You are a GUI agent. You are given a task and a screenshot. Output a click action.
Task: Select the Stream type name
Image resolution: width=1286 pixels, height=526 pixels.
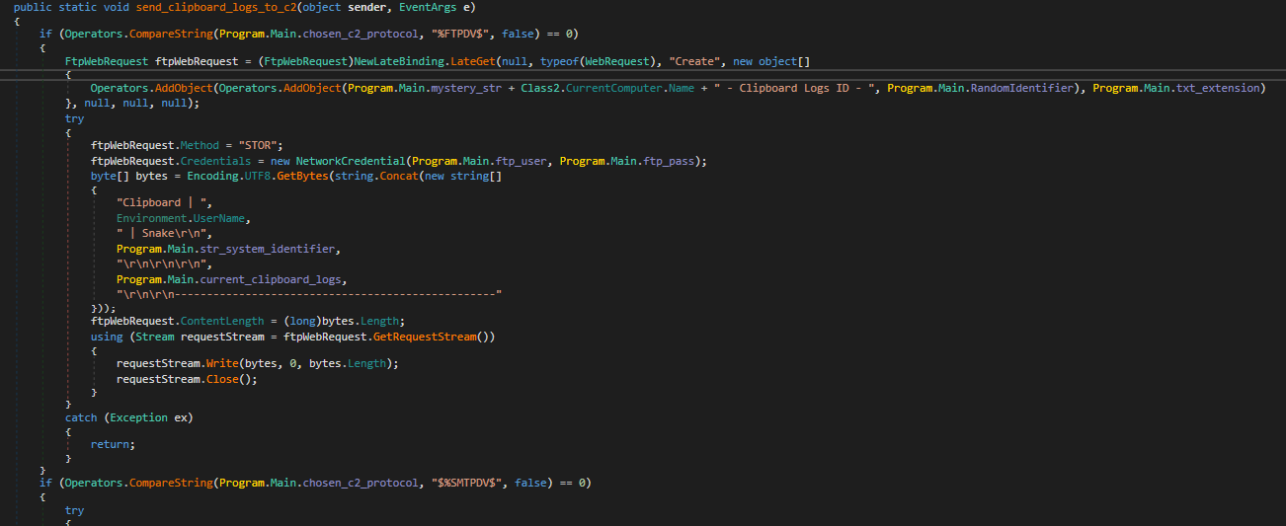(x=155, y=337)
